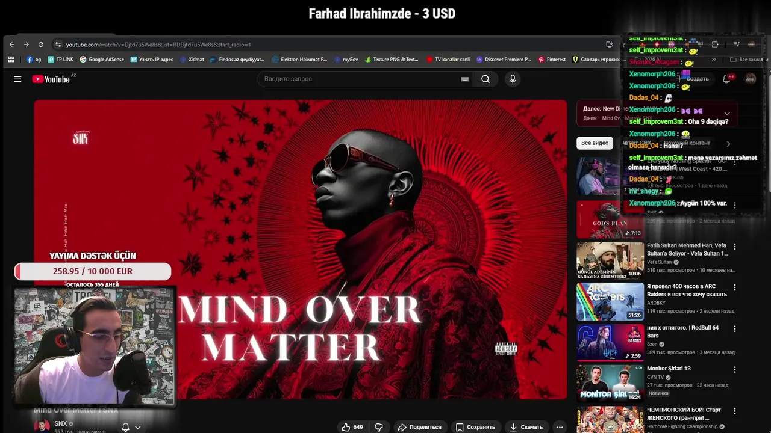Open the Xidmət bookmark

(x=192, y=60)
